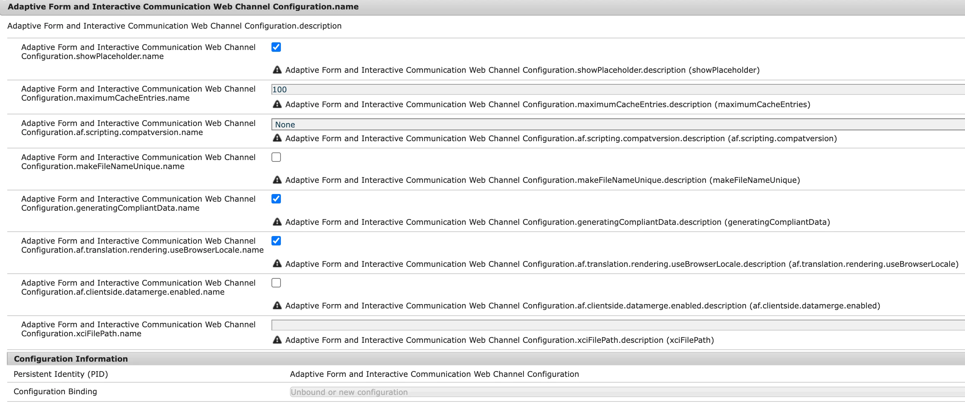Click warning icon beside af.scripting.compatversion description
Screen dimensions: 965x404
click(277, 138)
